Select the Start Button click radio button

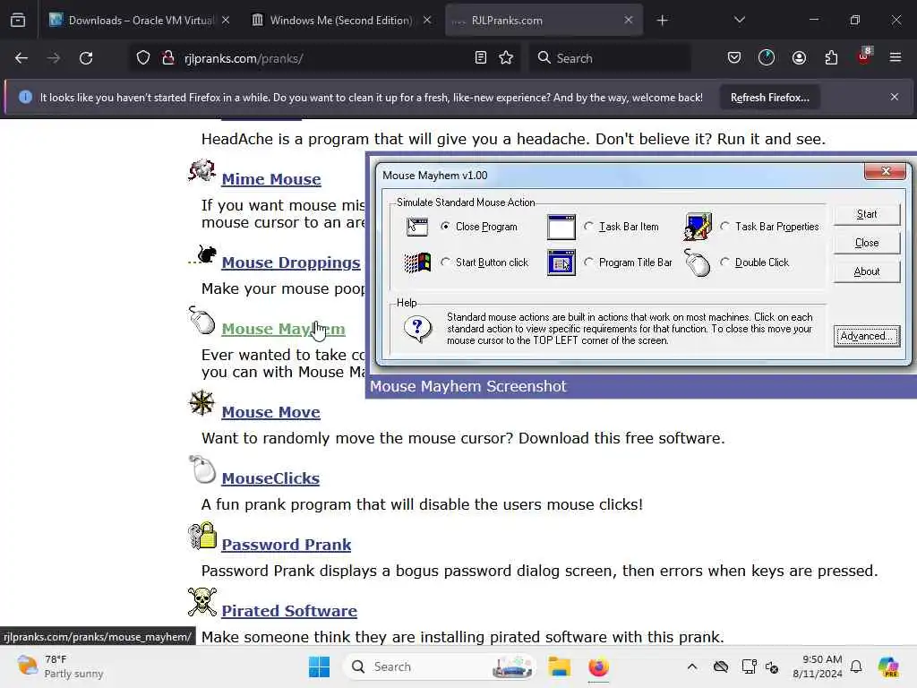click(x=446, y=262)
